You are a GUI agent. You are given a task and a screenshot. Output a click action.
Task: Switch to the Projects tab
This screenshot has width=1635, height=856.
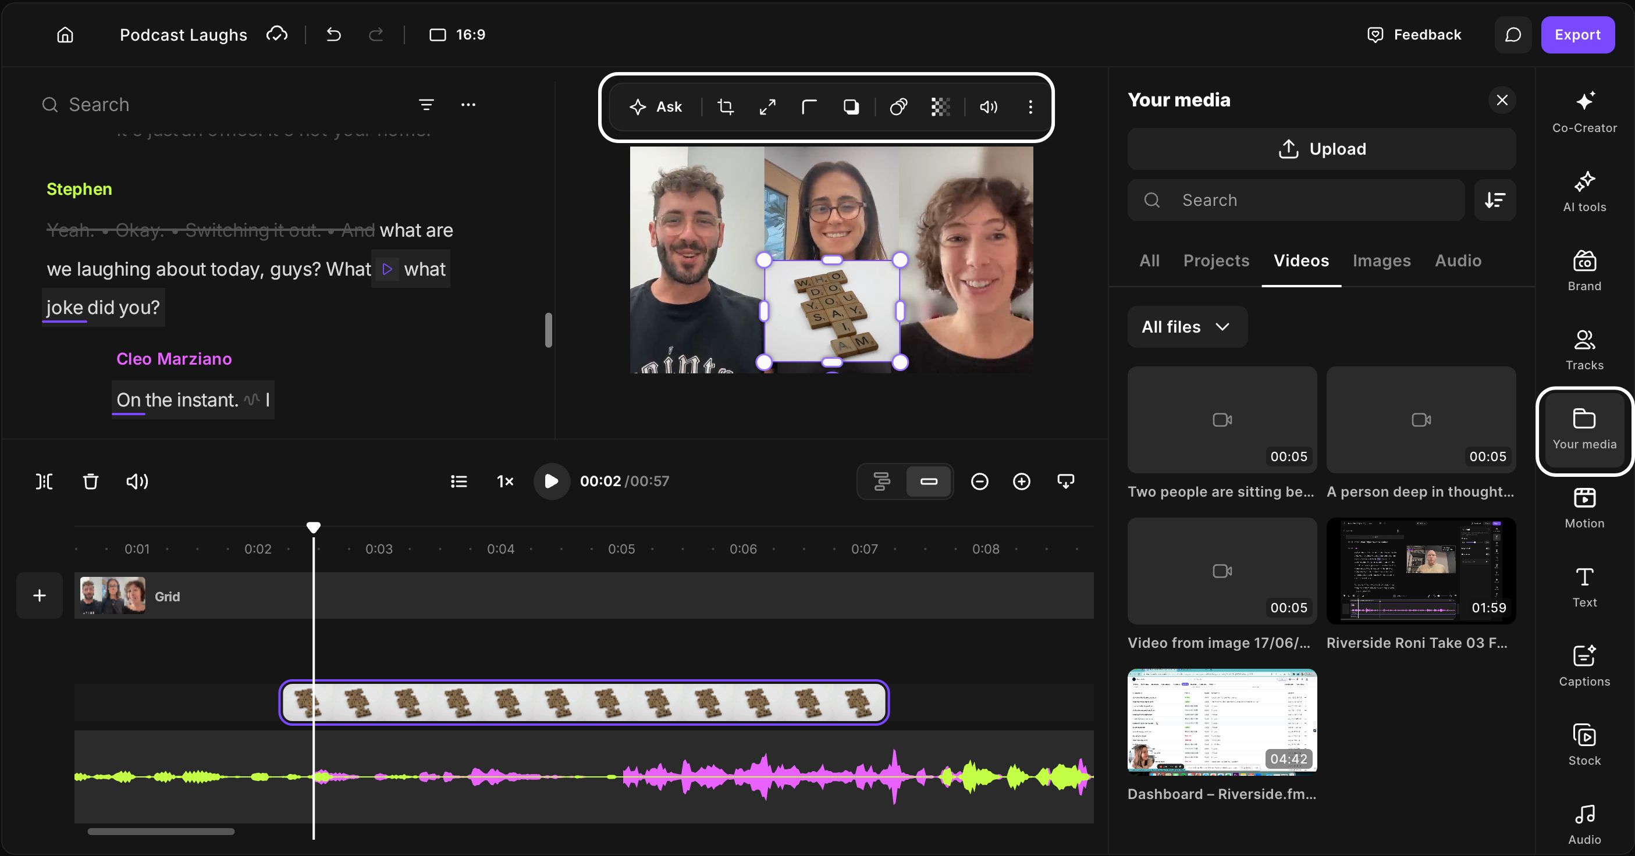coord(1216,261)
